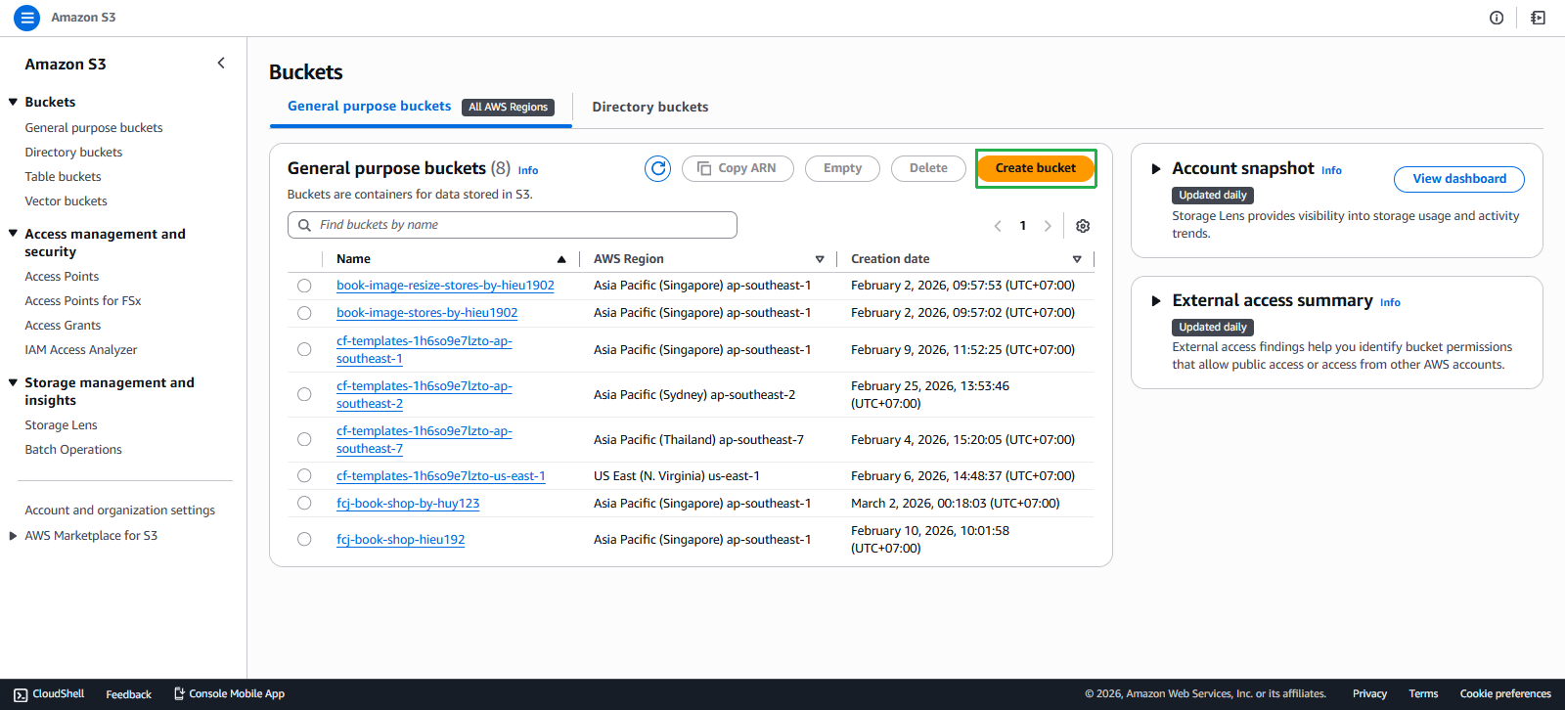Select the cf-templates ap-southeast-1 bucket radio
The image size is (1565, 710).
[304, 349]
